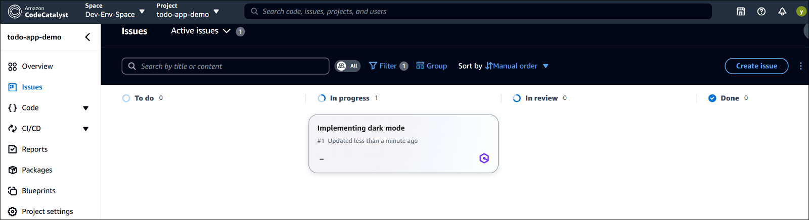Click the assignee icon on issue card
Viewport: 809px width, 220px height.
point(484,158)
